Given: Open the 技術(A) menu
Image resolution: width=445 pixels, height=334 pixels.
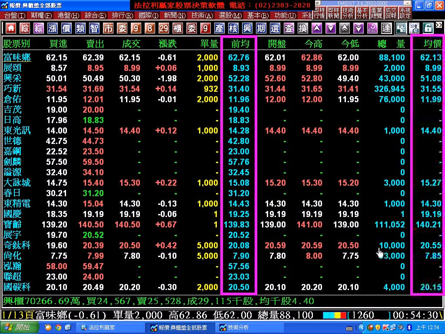Looking at the screenshot, I should coord(203,15).
